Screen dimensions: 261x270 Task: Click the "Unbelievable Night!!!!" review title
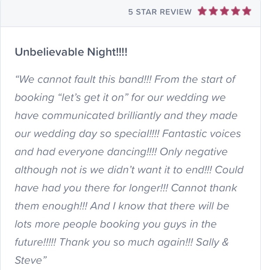coord(71,52)
